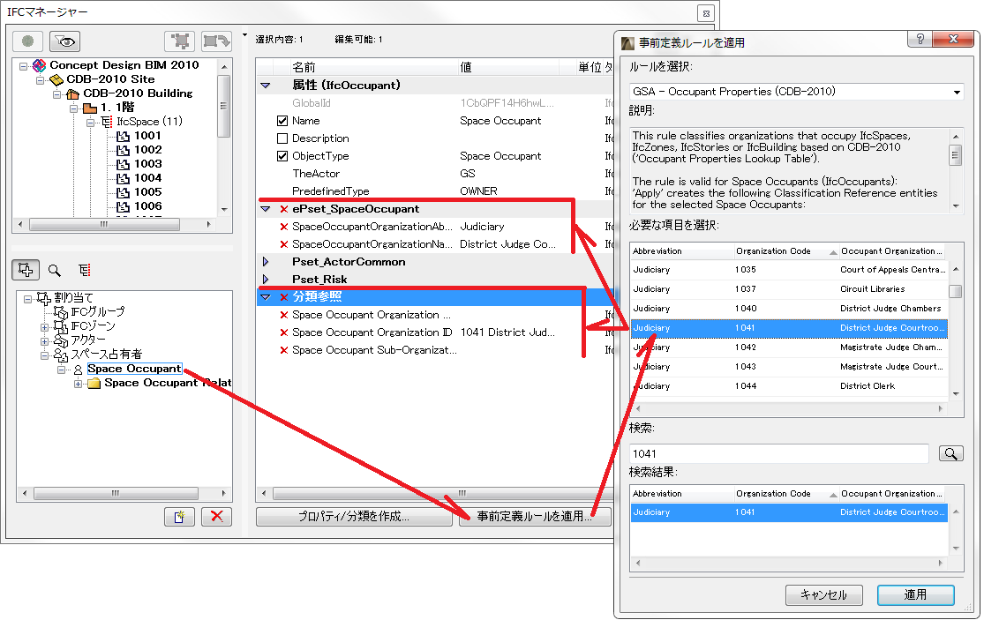Select space 1004 in the tree
This screenshot has height=620, width=999.
pos(139,177)
